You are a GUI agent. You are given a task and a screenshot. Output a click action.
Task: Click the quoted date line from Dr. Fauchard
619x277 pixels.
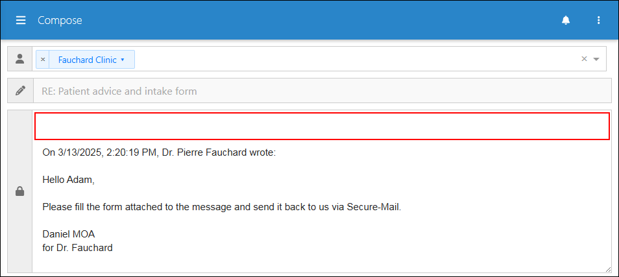click(159, 152)
